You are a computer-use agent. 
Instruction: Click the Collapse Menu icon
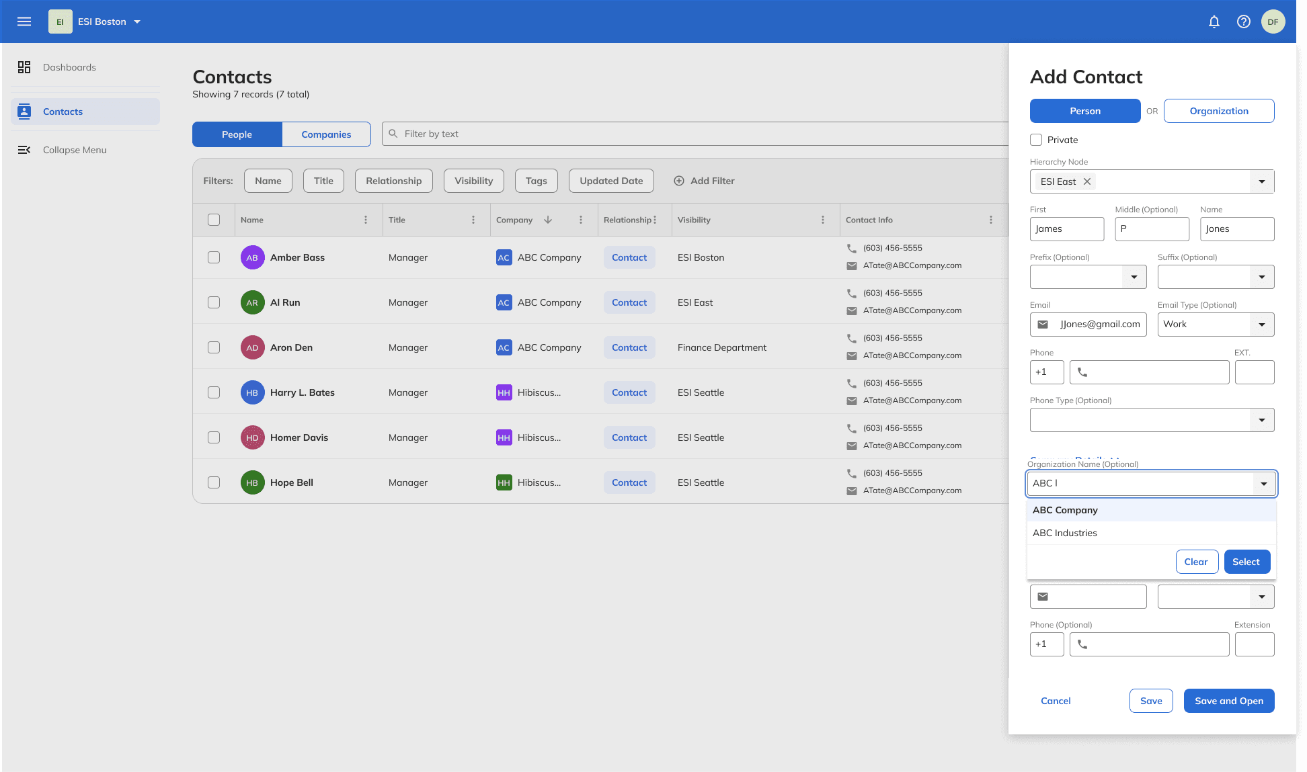point(24,150)
